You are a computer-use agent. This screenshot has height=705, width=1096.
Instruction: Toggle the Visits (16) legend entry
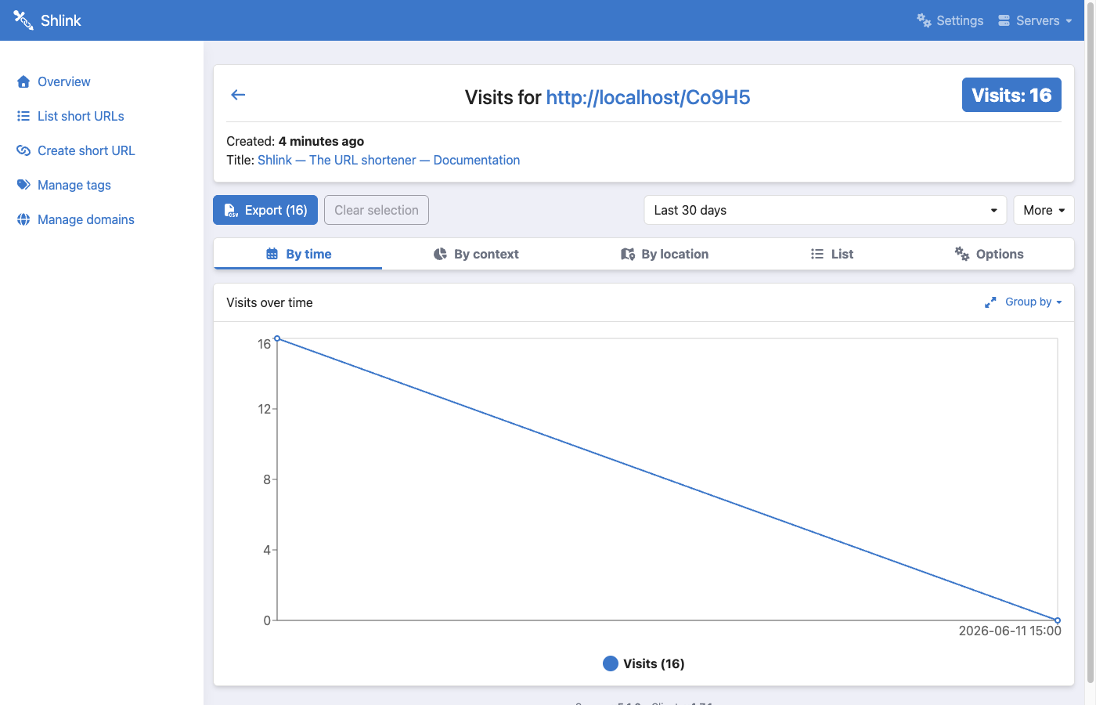pyautogui.click(x=644, y=663)
